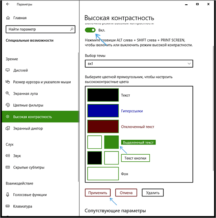Pick the white Фон color rectangle
Image resolution: width=216 pixels, height=218 pixels.
[x=103, y=174]
